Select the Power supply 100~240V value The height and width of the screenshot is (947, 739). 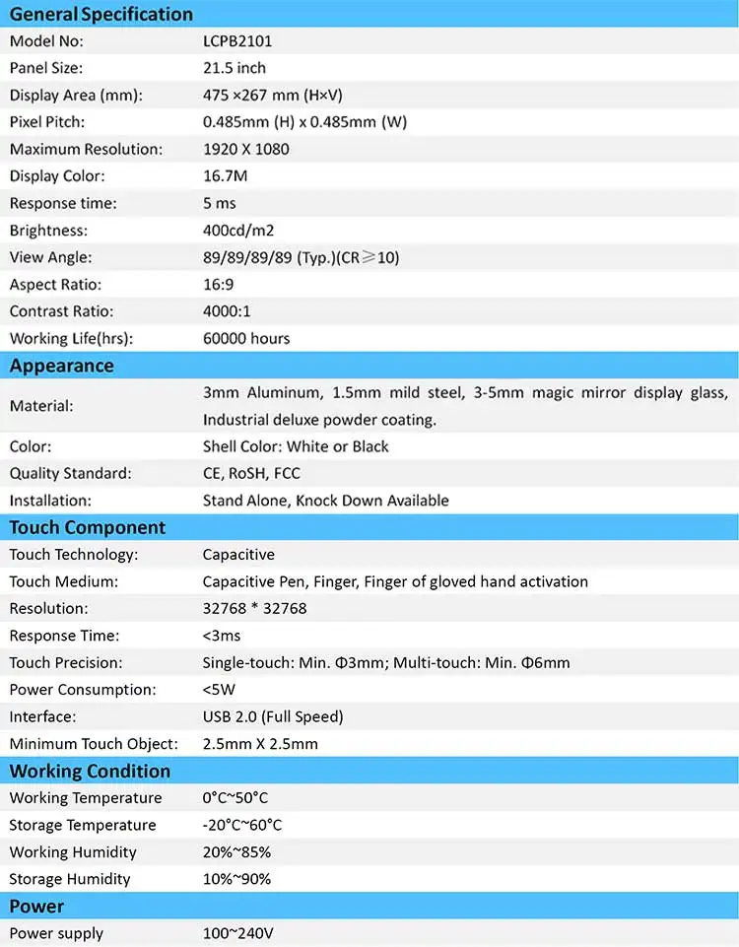[237, 933]
